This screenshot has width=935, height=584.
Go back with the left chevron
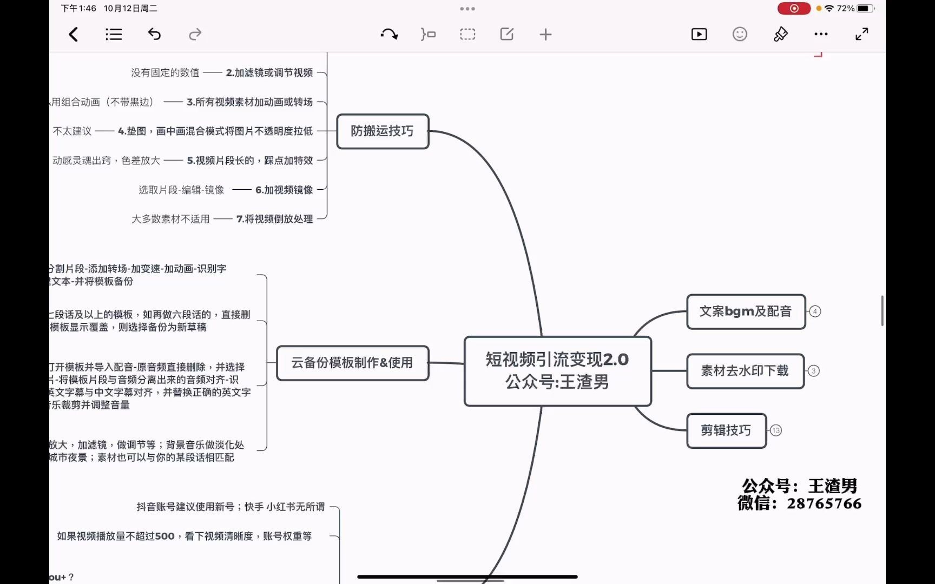(x=74, y=35)
